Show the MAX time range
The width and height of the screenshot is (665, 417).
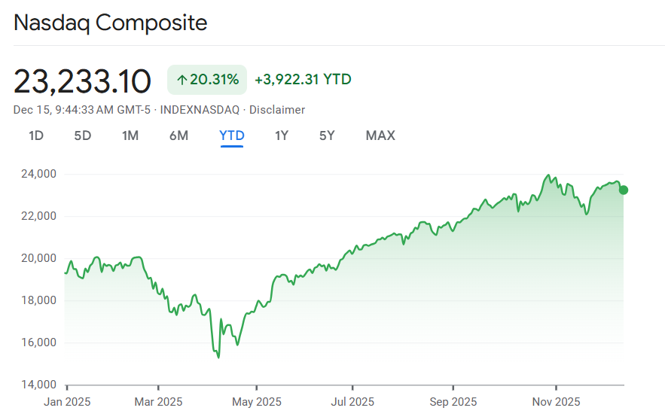[x=380, y=135]
